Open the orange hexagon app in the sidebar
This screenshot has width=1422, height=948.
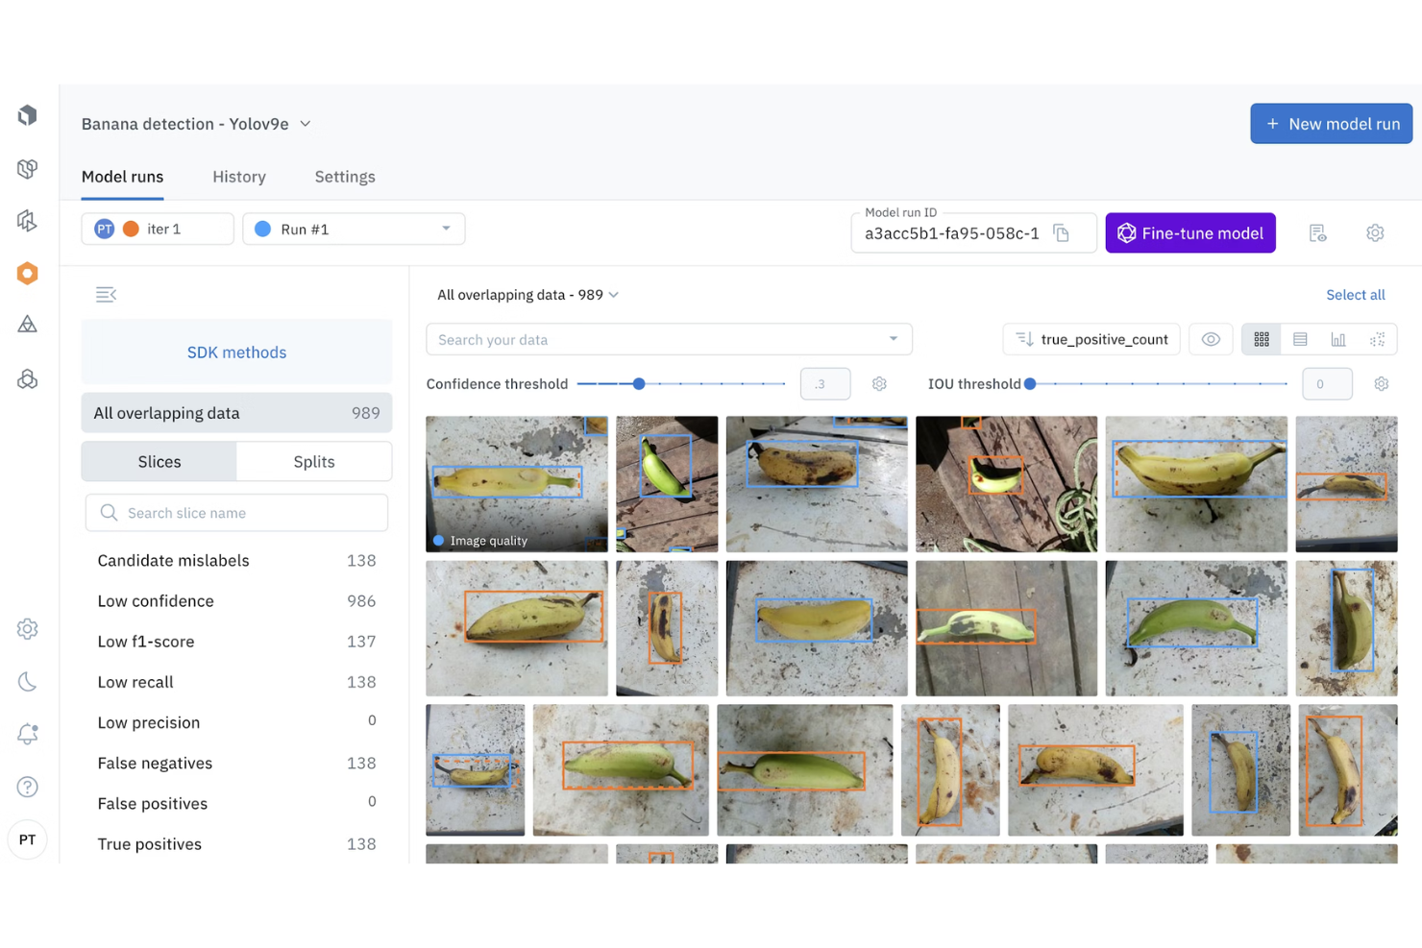[x=27, y=273]
